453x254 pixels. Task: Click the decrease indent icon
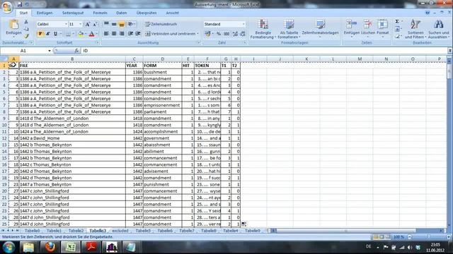coord(130,34)
